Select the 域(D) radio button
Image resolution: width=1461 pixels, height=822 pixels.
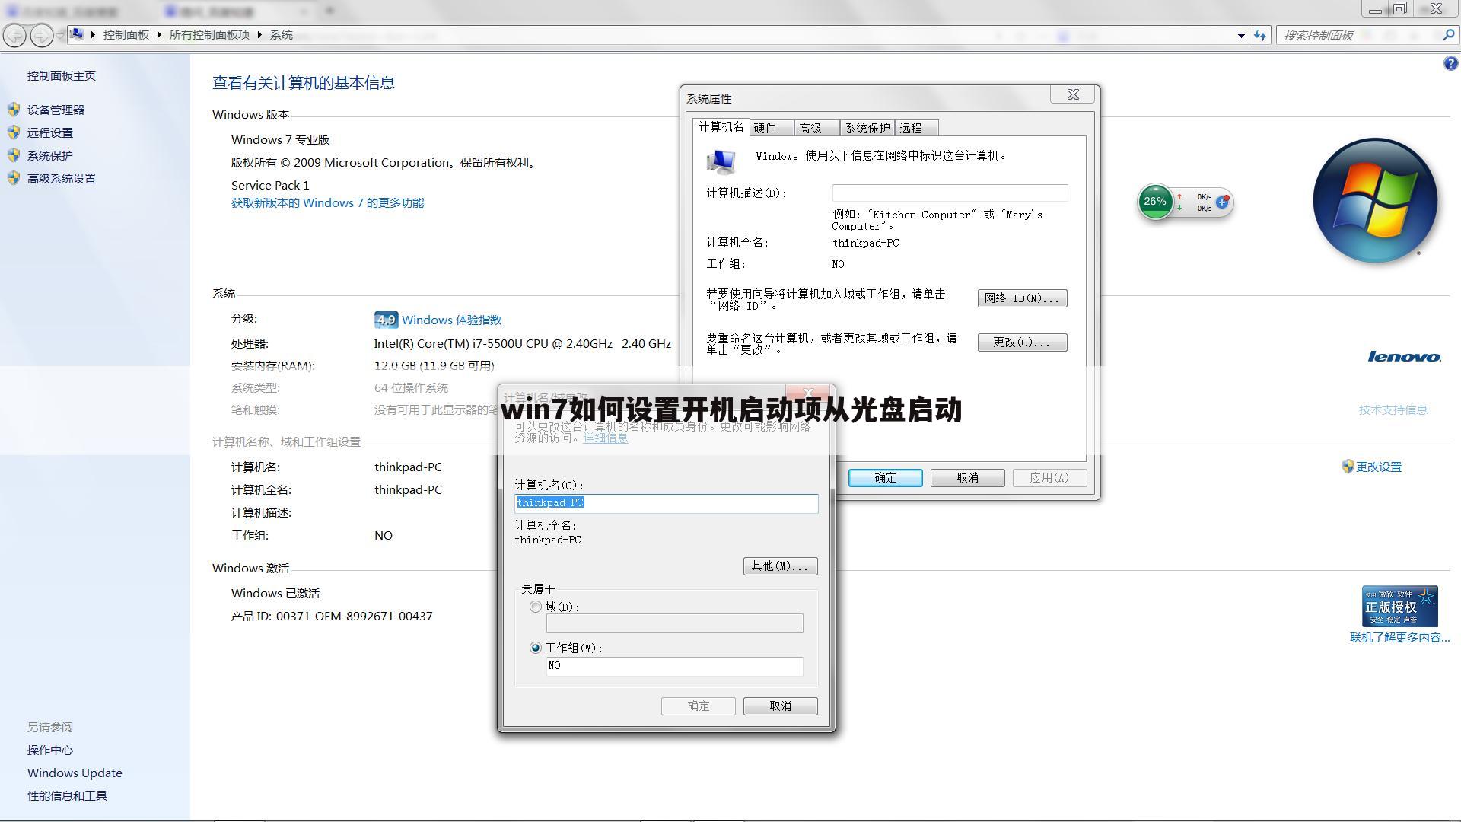[536, 607]
